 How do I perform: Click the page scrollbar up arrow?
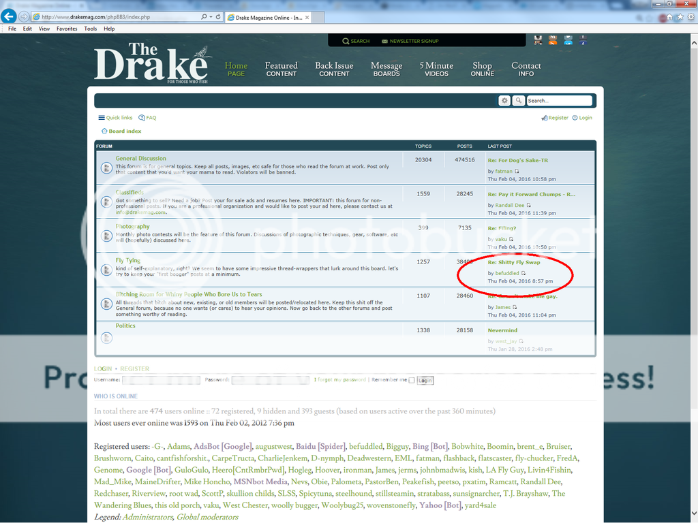(x=694, y=43)
